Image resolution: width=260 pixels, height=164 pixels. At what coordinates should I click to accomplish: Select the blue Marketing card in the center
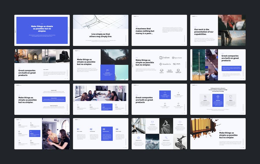[218, 100]
